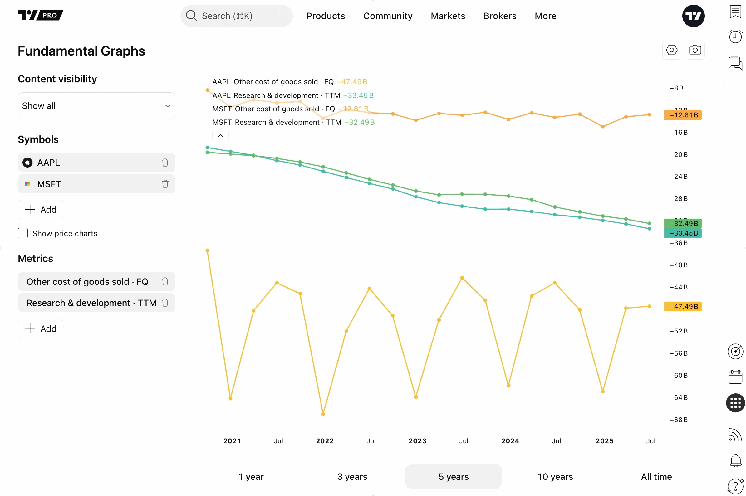Switch to the All time range

click(x=656, y=476)
